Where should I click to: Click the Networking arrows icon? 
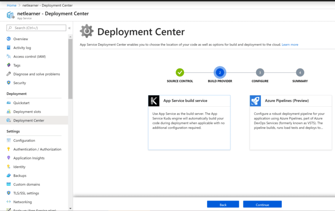click(8, 201)
